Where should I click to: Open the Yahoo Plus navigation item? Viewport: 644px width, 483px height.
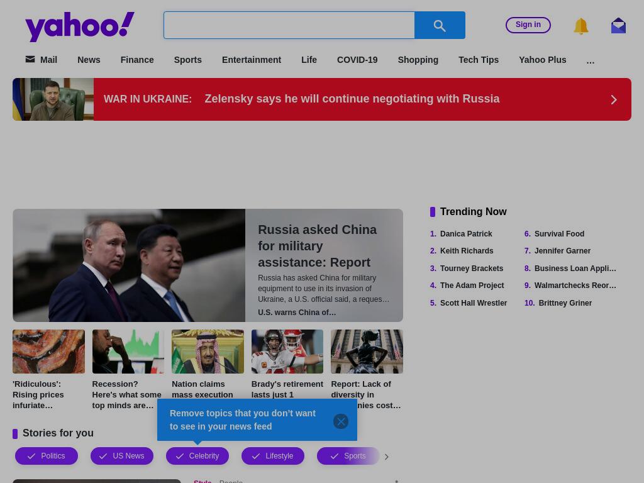[x=543, y=60]
